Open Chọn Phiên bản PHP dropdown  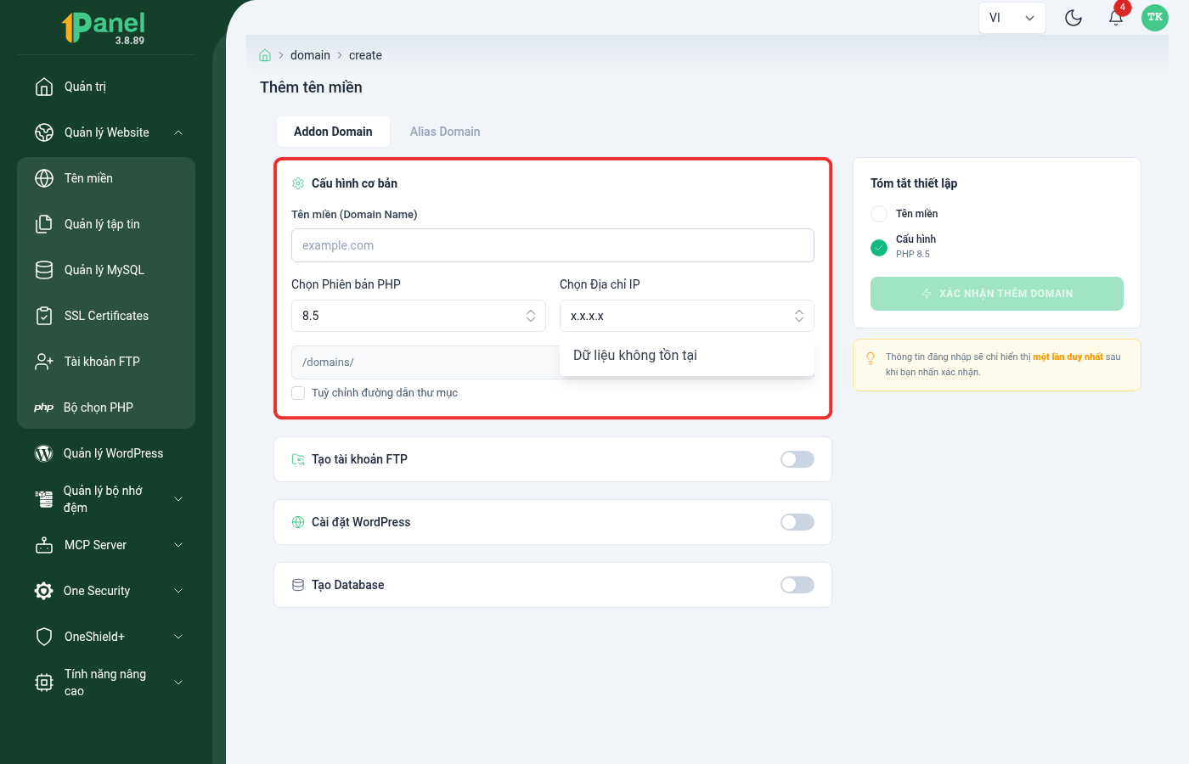[x=419, y=316]
